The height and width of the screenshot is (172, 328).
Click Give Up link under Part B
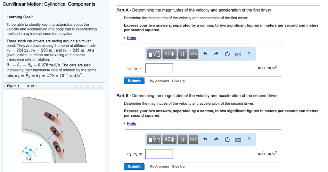point(178,167)
